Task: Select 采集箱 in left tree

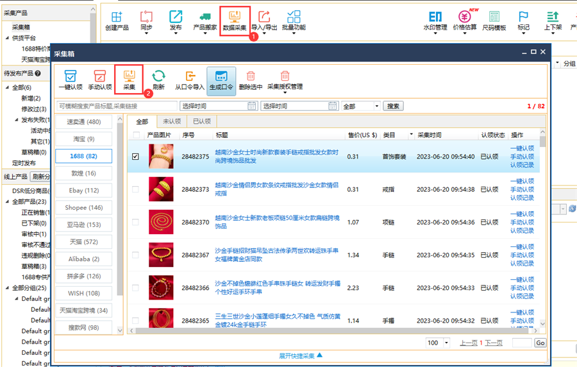Action: point(21,27)
